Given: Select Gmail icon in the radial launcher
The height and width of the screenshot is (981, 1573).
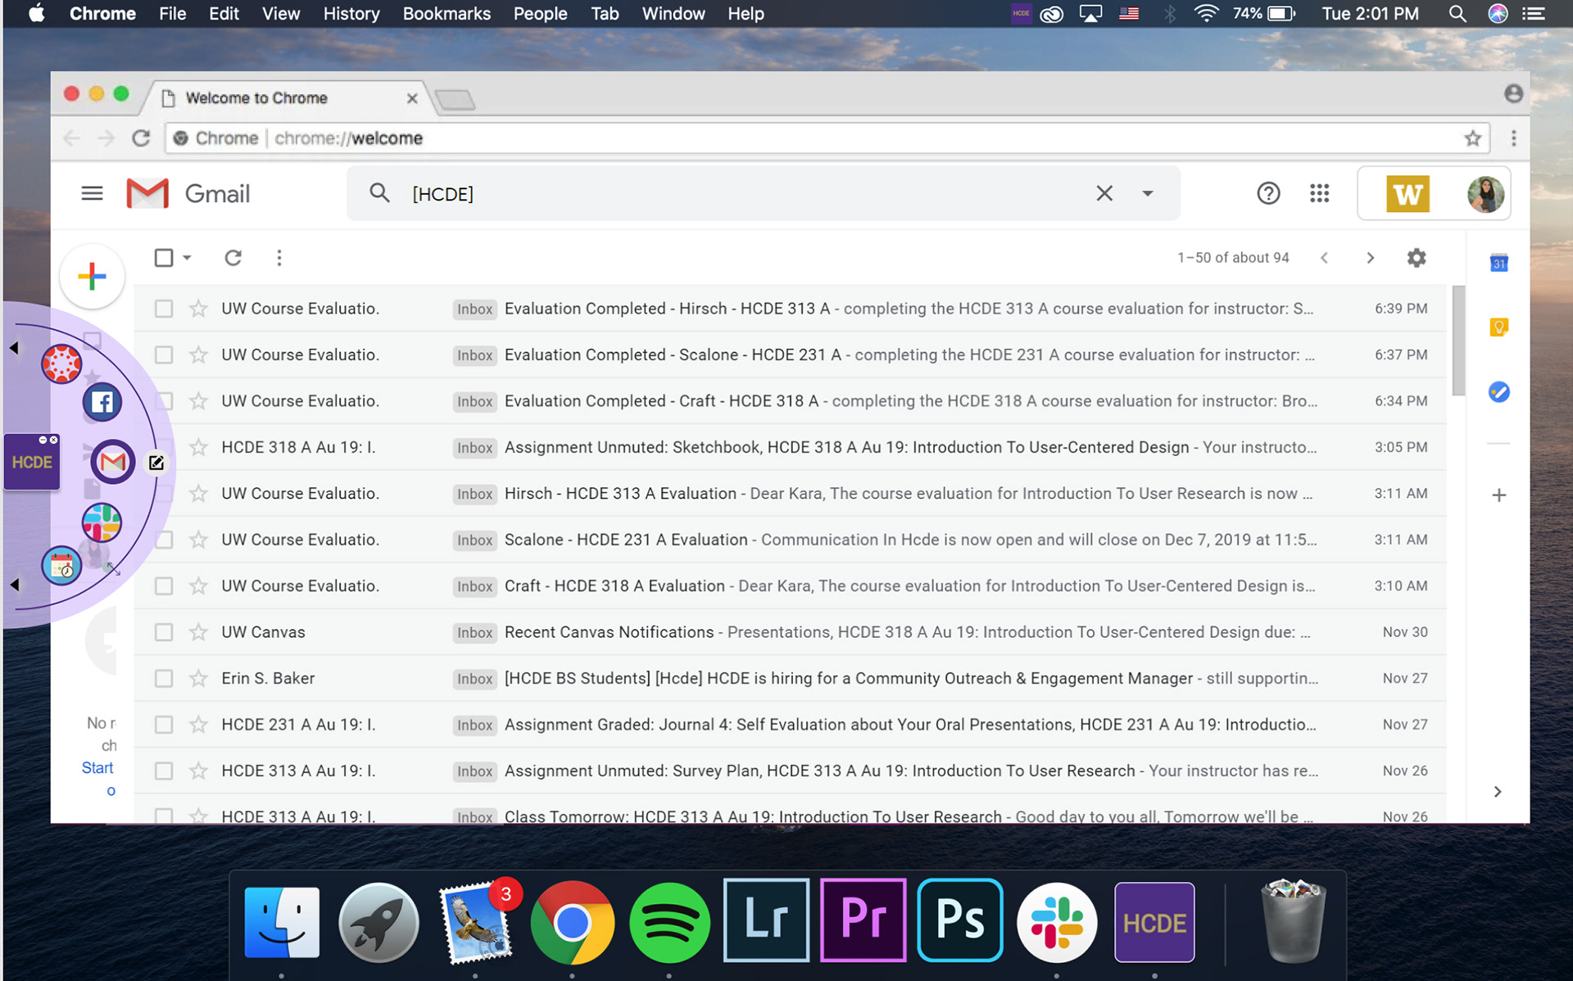Looking at the screenshot, I should pos(112,463).
